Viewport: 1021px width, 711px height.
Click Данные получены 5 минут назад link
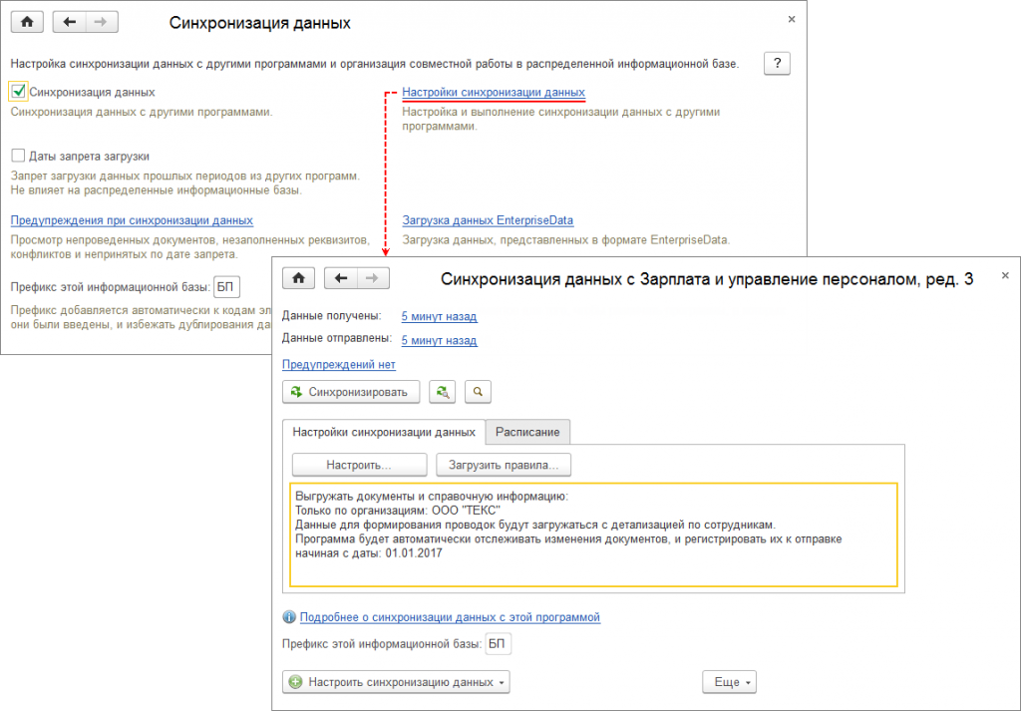[x=439, y=316]
